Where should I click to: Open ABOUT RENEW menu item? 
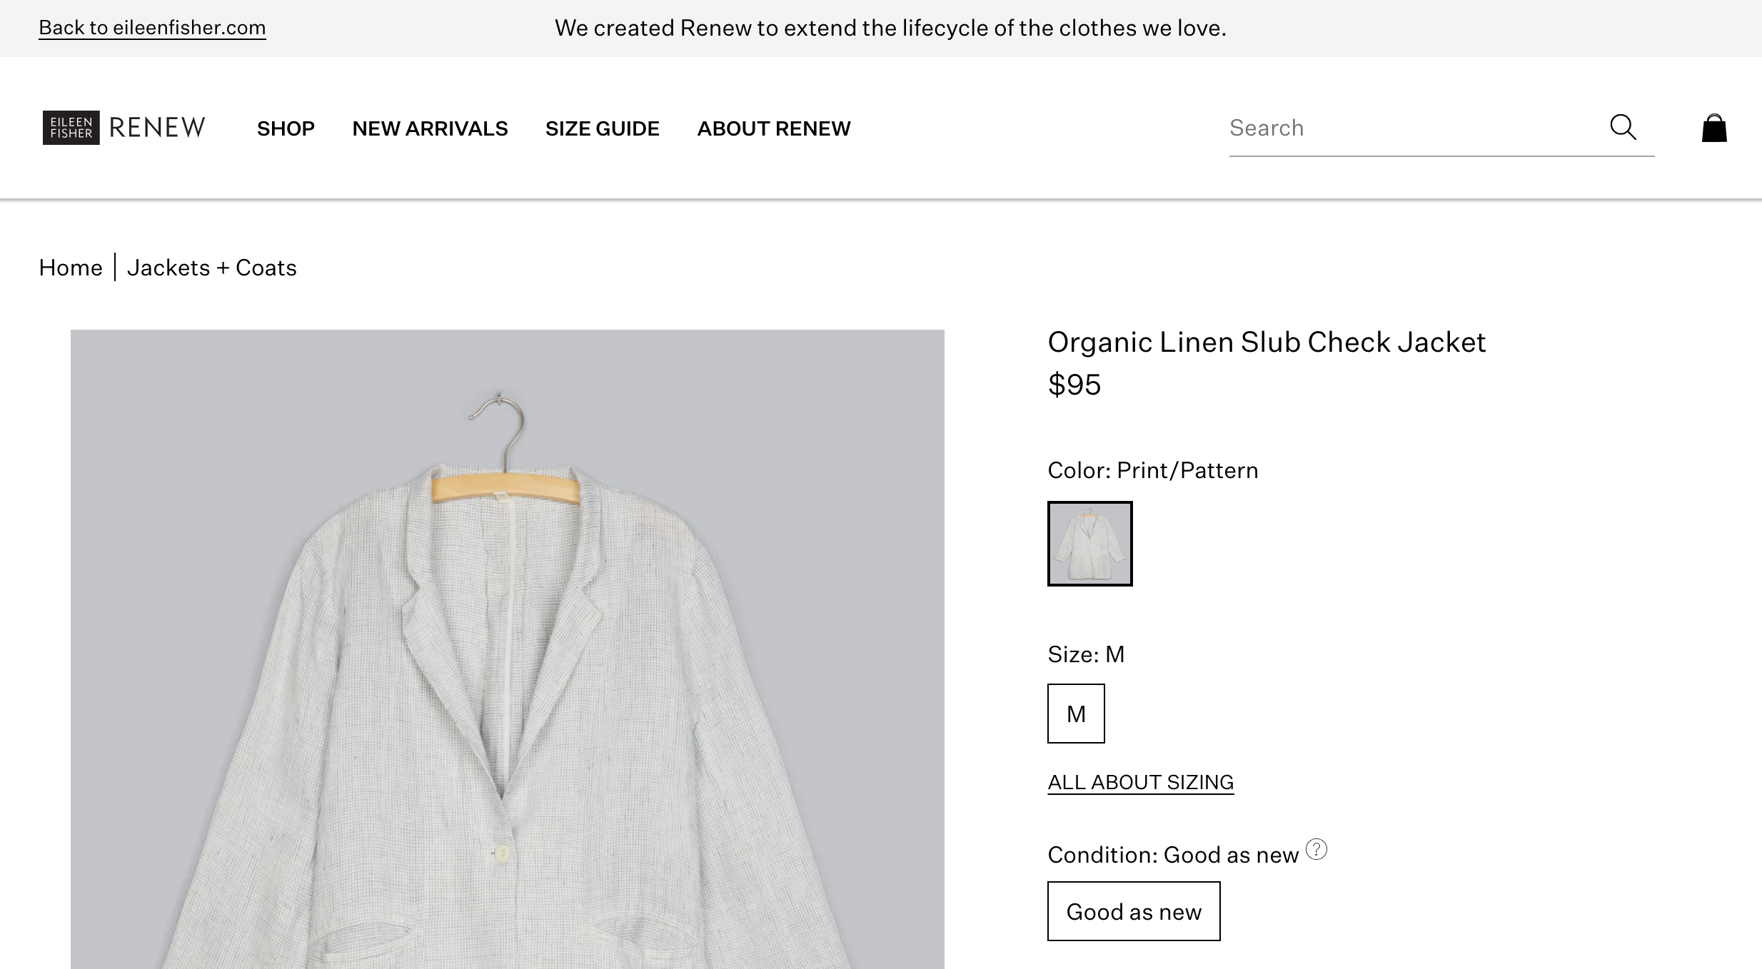pyautogui.click(x=774, y=128)
